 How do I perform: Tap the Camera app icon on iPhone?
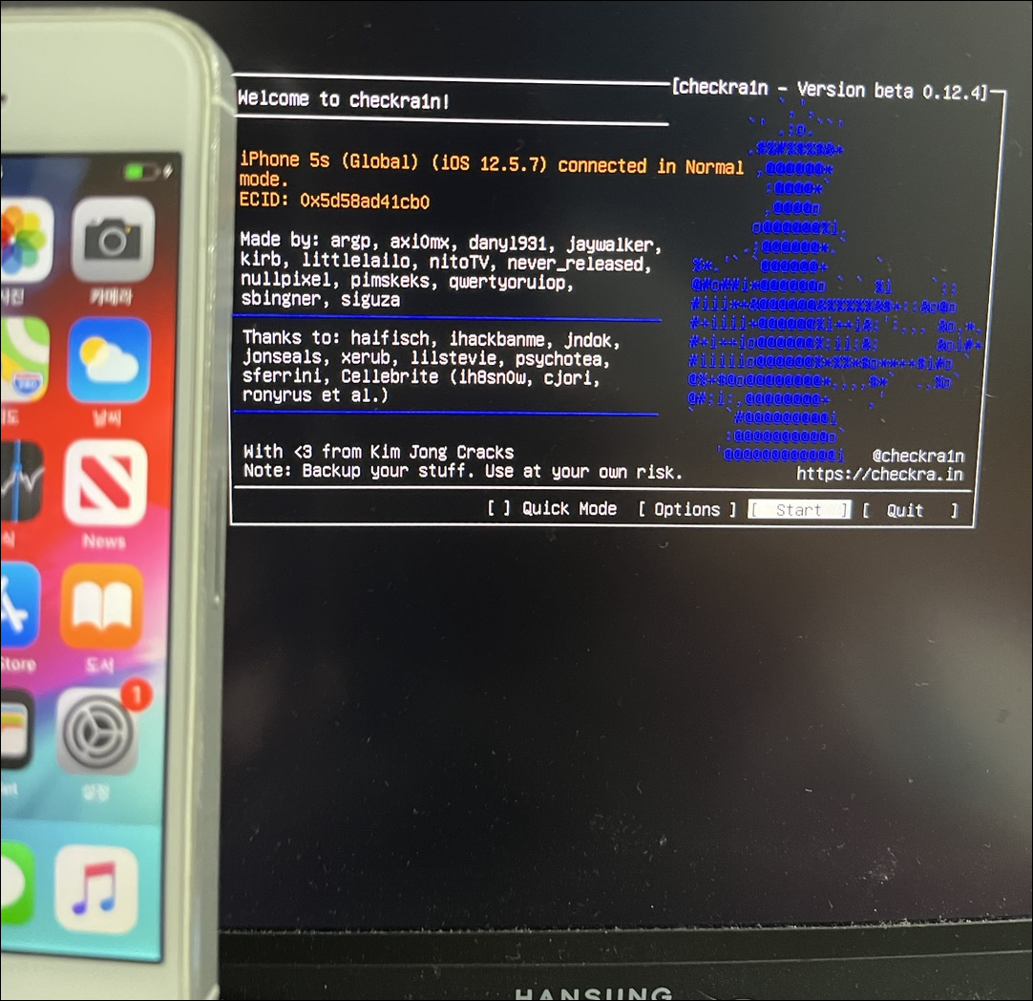[x=113, y=239]
